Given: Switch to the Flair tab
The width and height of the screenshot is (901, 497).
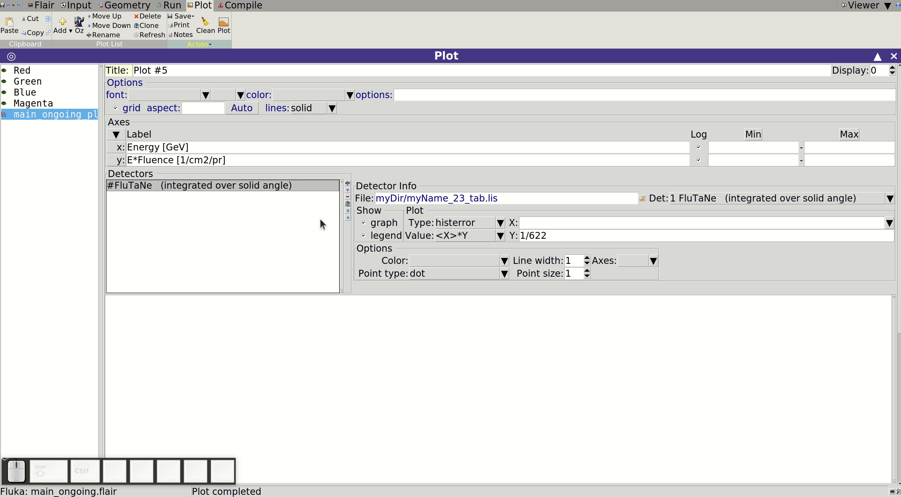Looking at the screenshot, I should tap(41, 5).
